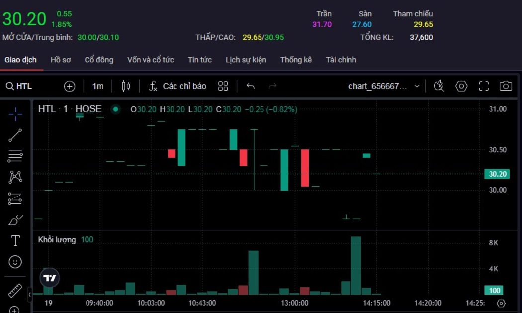
Task: Take a chart snapshot with camera icon
Action: [x=506, y=86]
